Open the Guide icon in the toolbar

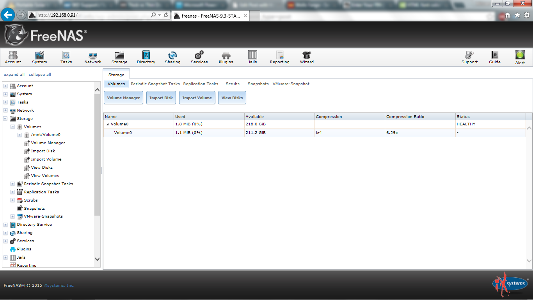[x=494, y=57]
